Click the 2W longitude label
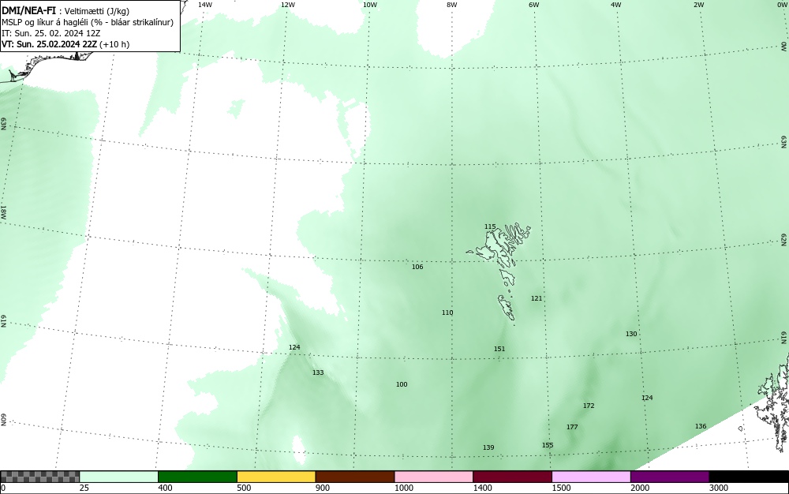Viewport: 789px width, 494px height. (x=698, y=5)
